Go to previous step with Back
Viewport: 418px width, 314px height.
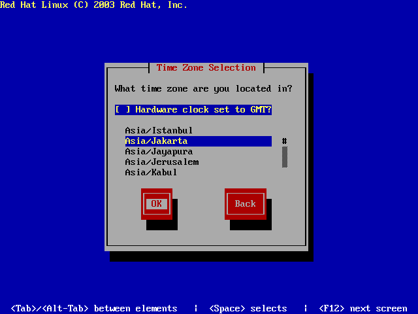pos(246,204)
